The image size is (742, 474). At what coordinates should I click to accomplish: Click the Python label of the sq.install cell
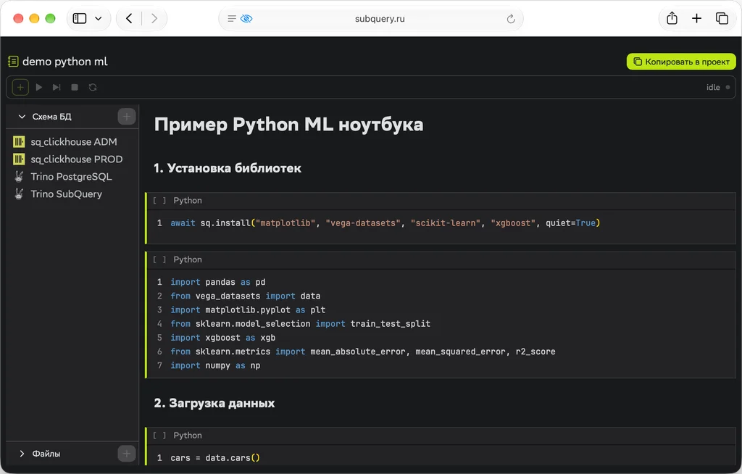188,201
